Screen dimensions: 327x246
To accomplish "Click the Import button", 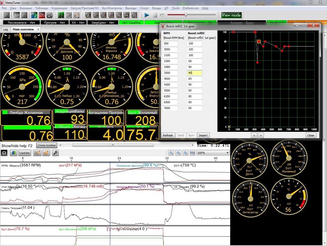I will click(x=203, y=135).
